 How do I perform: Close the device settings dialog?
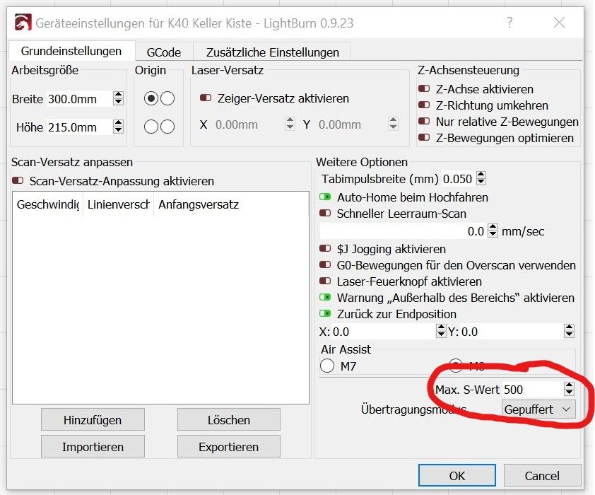pyautogui.click(x=559, y=23)
